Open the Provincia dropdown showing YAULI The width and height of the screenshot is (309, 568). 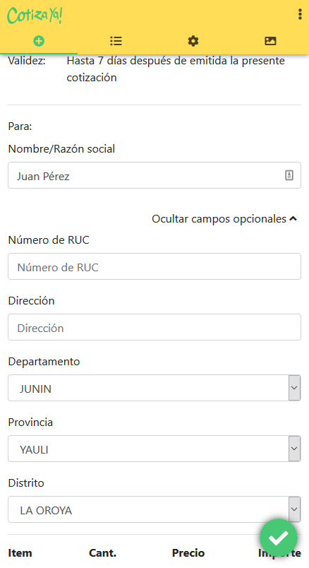pyautogui.click(x=154, y=449)
